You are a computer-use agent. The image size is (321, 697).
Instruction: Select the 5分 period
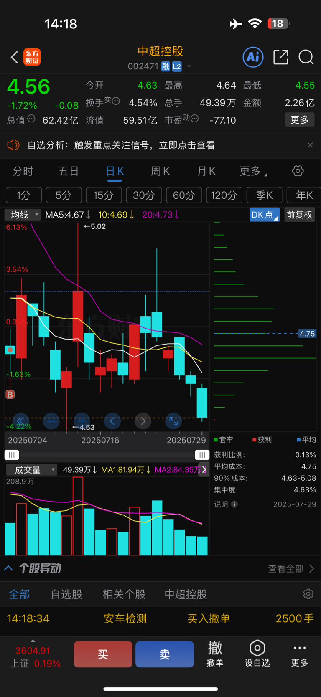64,195
